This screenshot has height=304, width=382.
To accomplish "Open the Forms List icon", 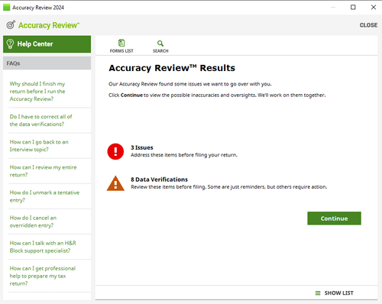I will [x=121, y=43].
